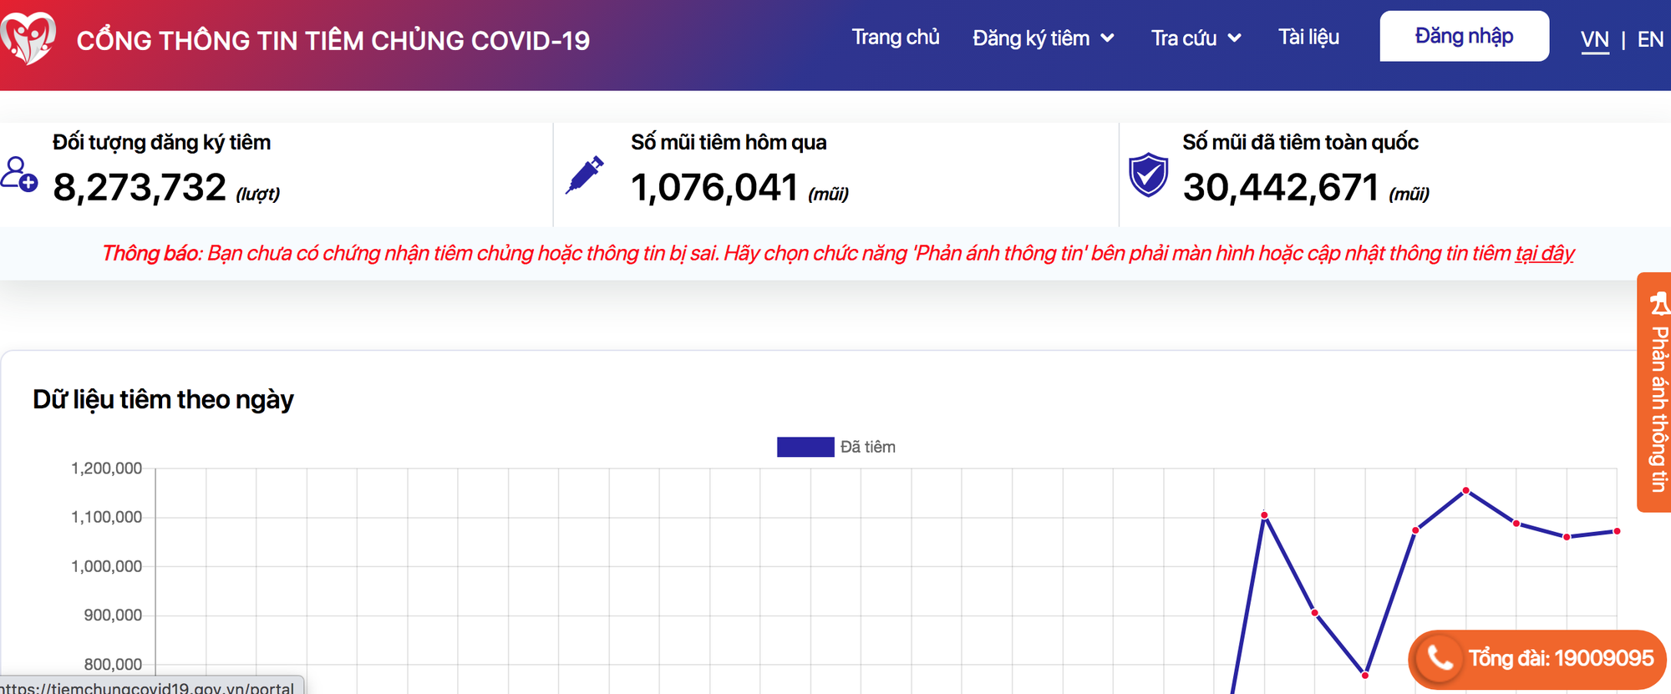Switch language to EN
The height and width of the screenshot is (694, 1671).
tap(1650, 39)
